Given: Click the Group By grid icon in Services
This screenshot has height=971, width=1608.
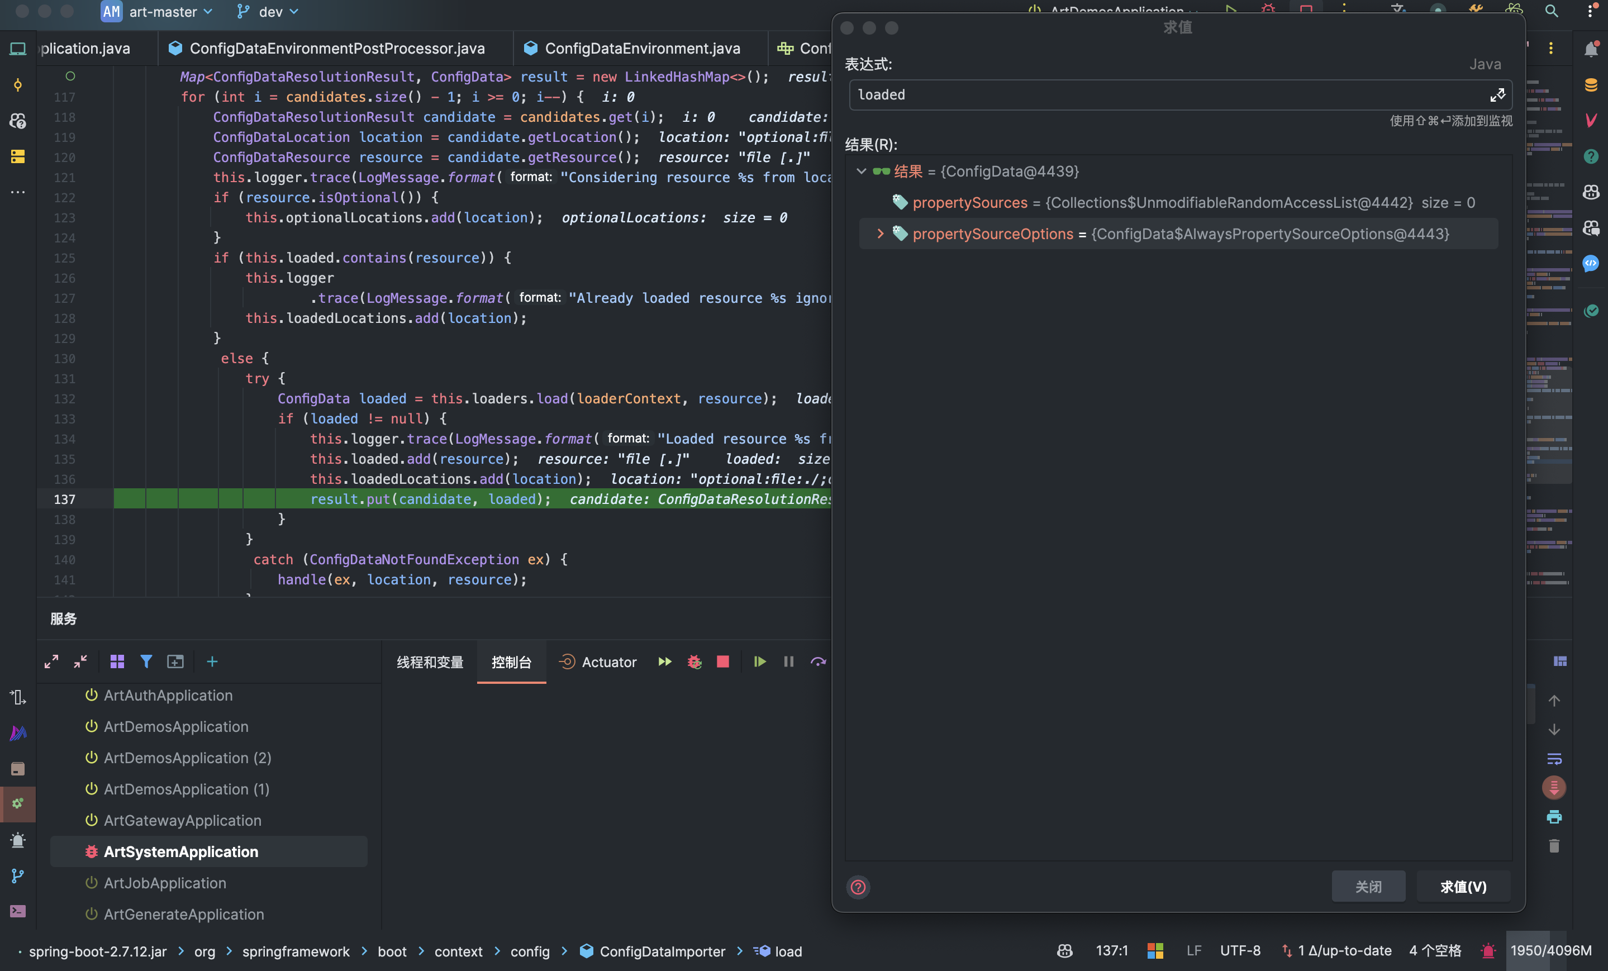Looking at the screenshot, I should pos(117,661).
